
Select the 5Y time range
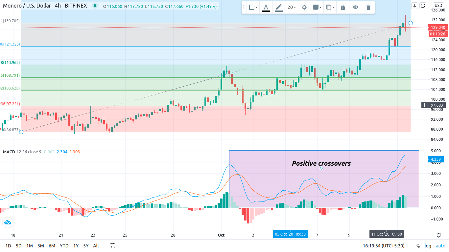[86, 246]
